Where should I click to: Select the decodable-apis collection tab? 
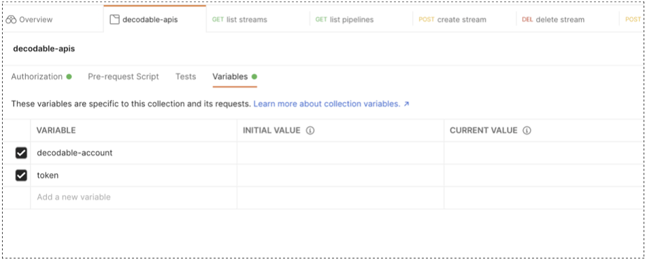(154, 20)
